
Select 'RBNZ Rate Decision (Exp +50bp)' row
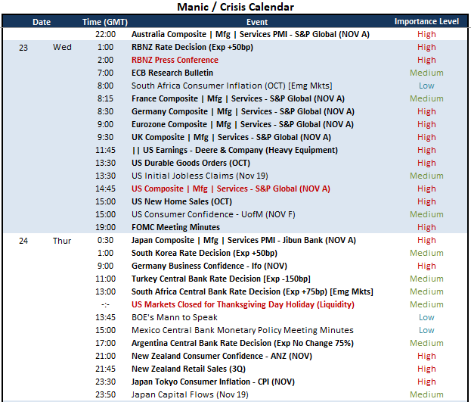click(235, 47)
